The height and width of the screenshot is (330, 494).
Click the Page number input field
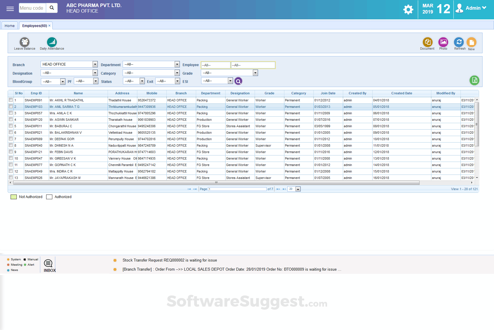coord(237,189)
